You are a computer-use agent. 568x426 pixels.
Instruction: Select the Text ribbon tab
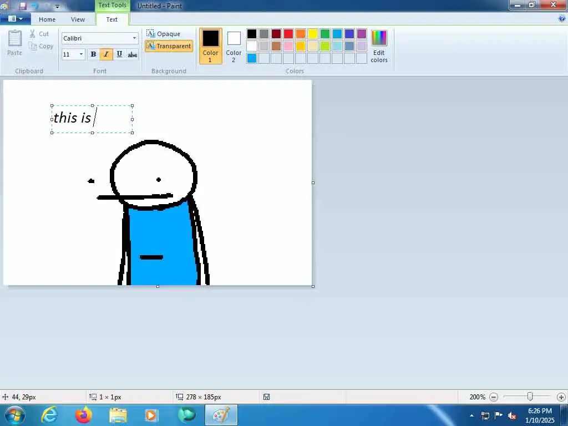tap(112, 19)
